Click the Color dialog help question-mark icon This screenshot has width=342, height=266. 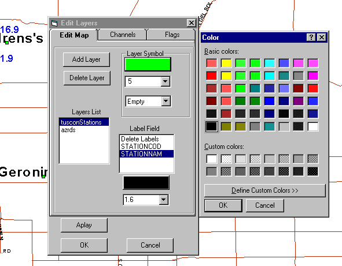[x=311, y=38]
